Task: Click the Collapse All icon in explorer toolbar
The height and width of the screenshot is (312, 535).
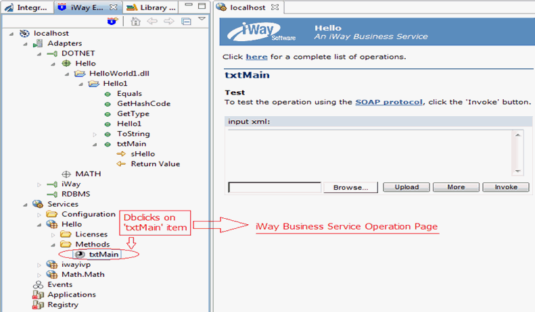Action: pyautogui.click(x=186, y=22)
